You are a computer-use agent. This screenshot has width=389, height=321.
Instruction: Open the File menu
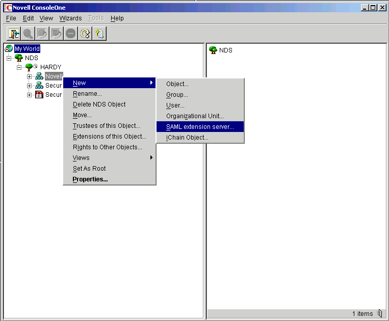pos(11,18)
